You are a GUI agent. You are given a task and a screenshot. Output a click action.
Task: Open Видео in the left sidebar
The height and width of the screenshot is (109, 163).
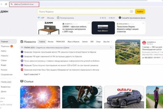3,65
